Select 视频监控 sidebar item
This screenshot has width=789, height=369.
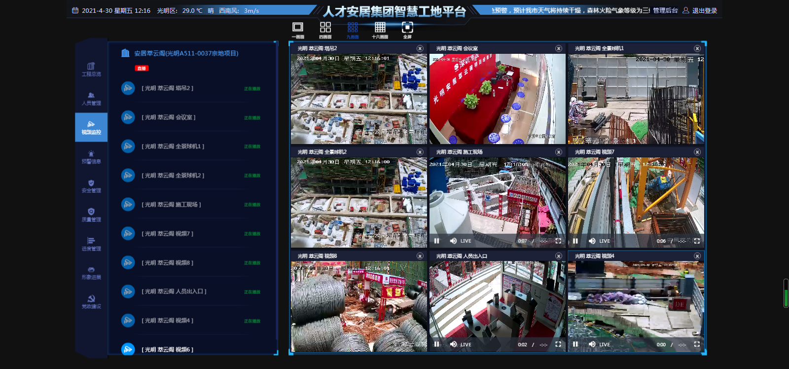91,127
